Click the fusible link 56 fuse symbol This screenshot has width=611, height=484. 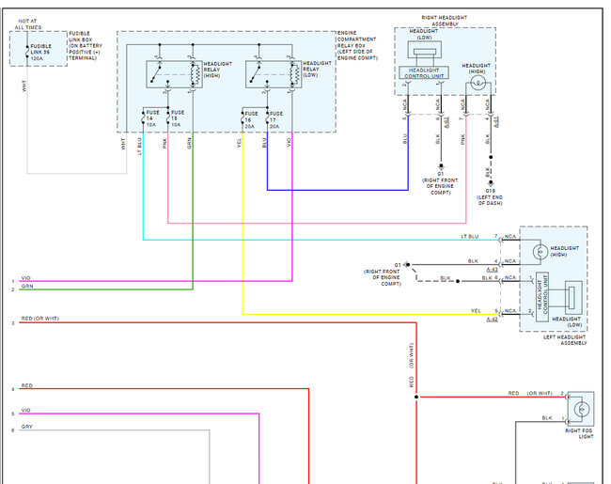(27, 52)
